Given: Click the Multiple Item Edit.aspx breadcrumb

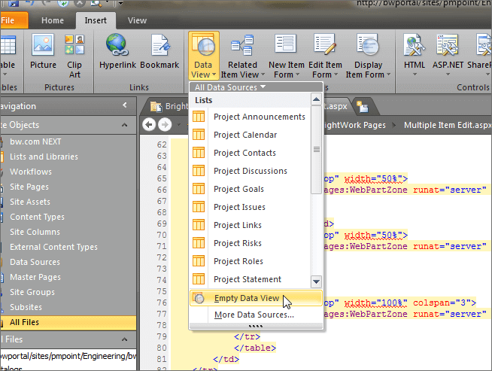Looking at the screenshot, I should coord(448,125).
